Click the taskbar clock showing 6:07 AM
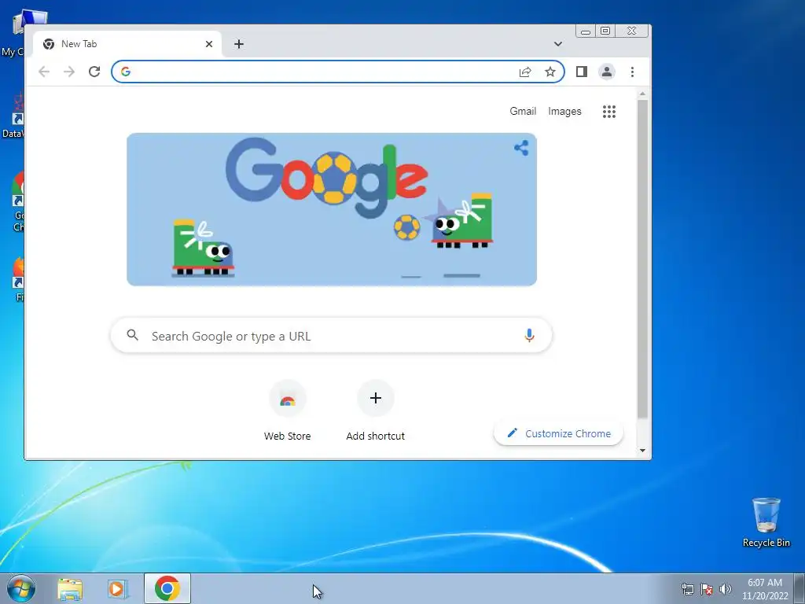This screenshot has width=805, height=604. point(765,589)
